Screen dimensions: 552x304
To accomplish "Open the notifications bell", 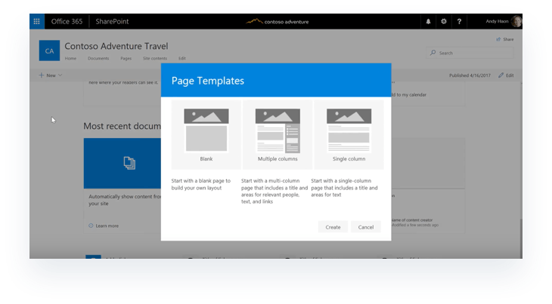I will [x=428, y=21].
